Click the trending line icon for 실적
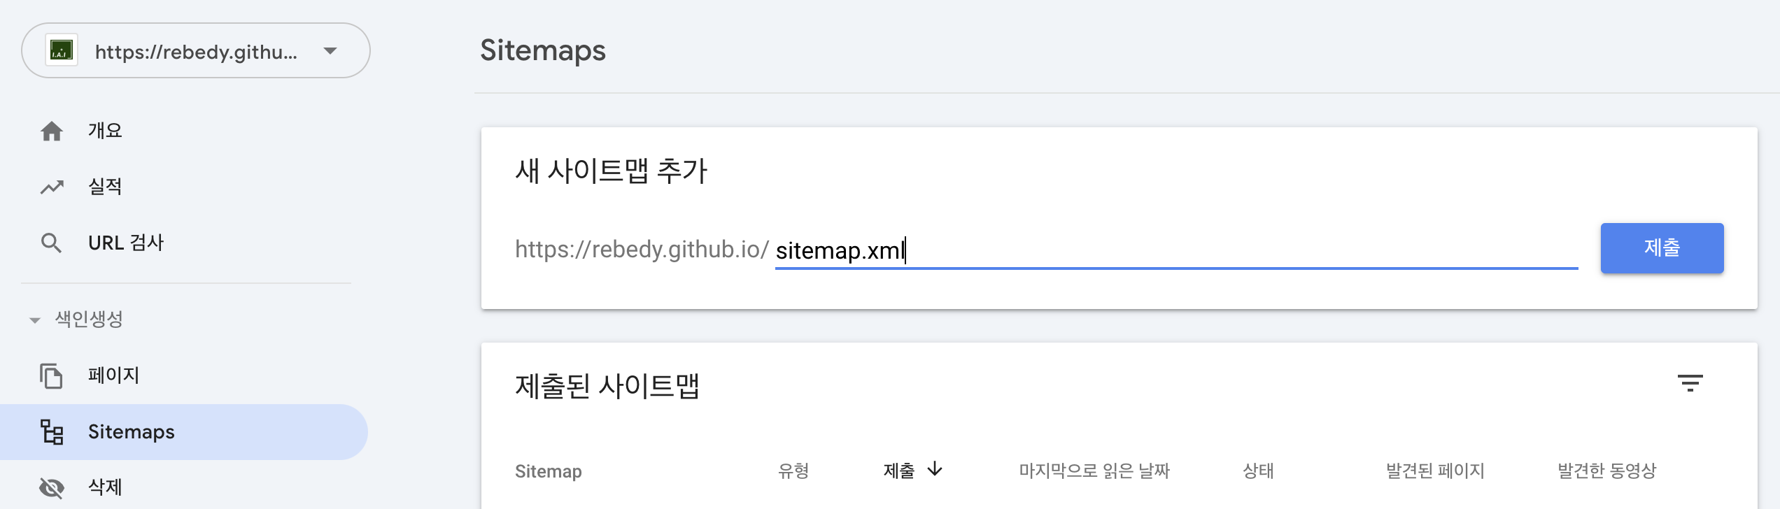Screen dimensions: 1780x509 (52, 187)
